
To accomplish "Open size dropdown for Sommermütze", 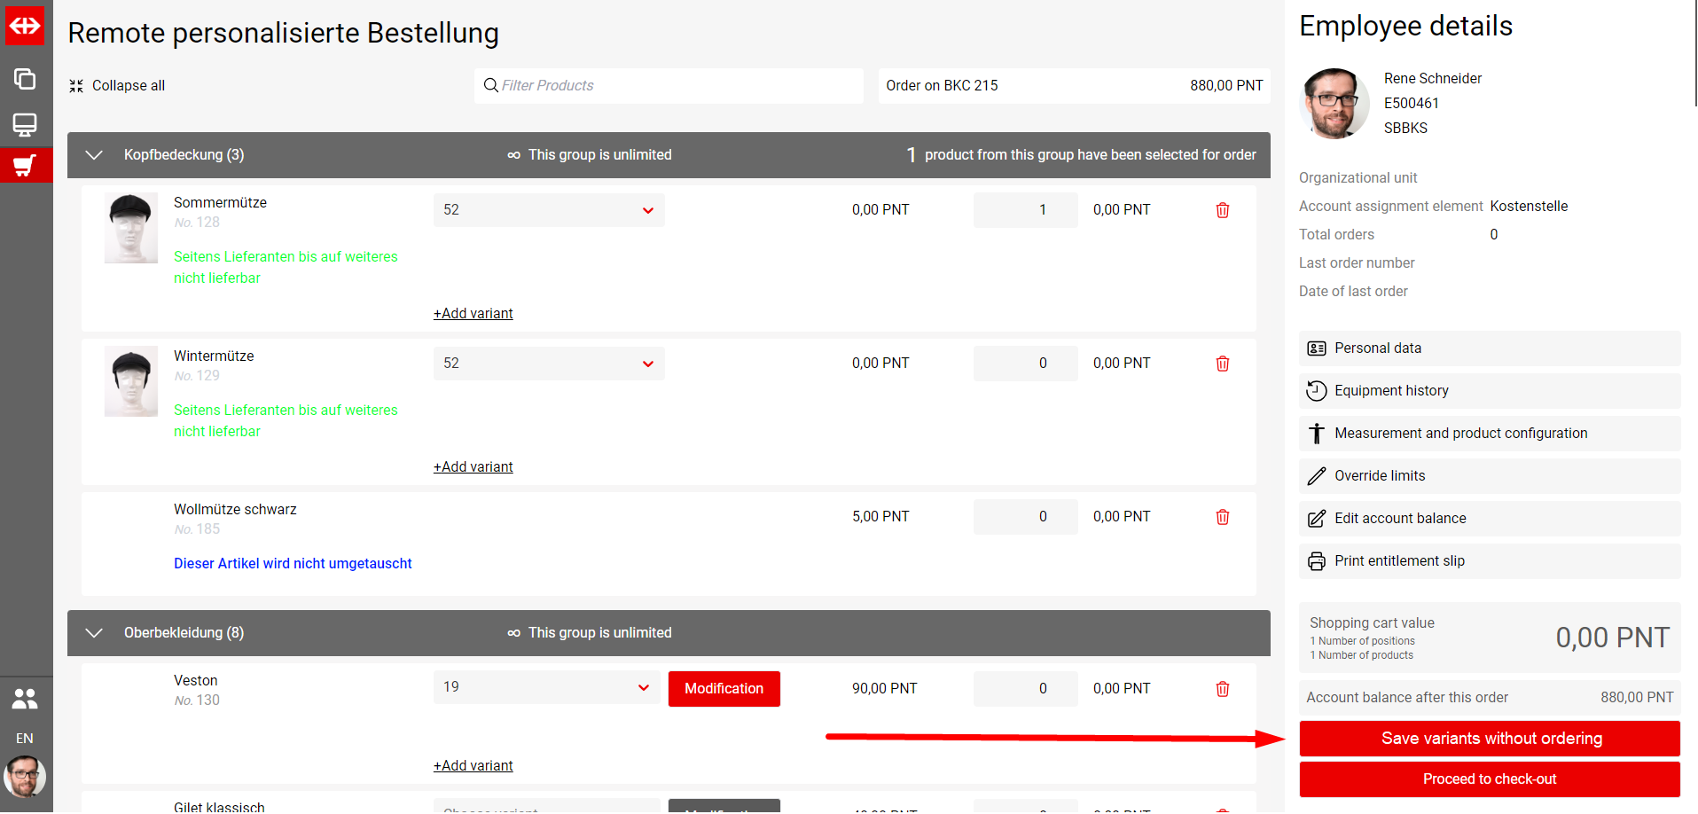I will [549, 210].
